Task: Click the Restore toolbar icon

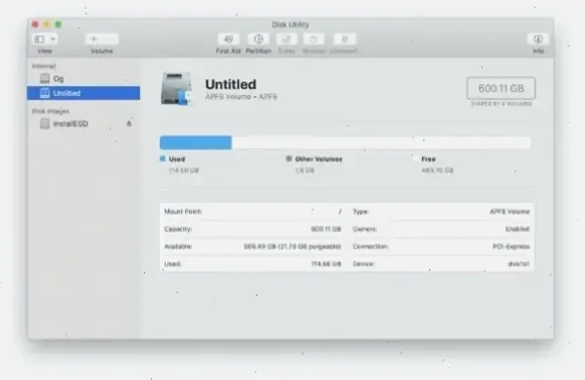Action: click(x=314, y=39)
